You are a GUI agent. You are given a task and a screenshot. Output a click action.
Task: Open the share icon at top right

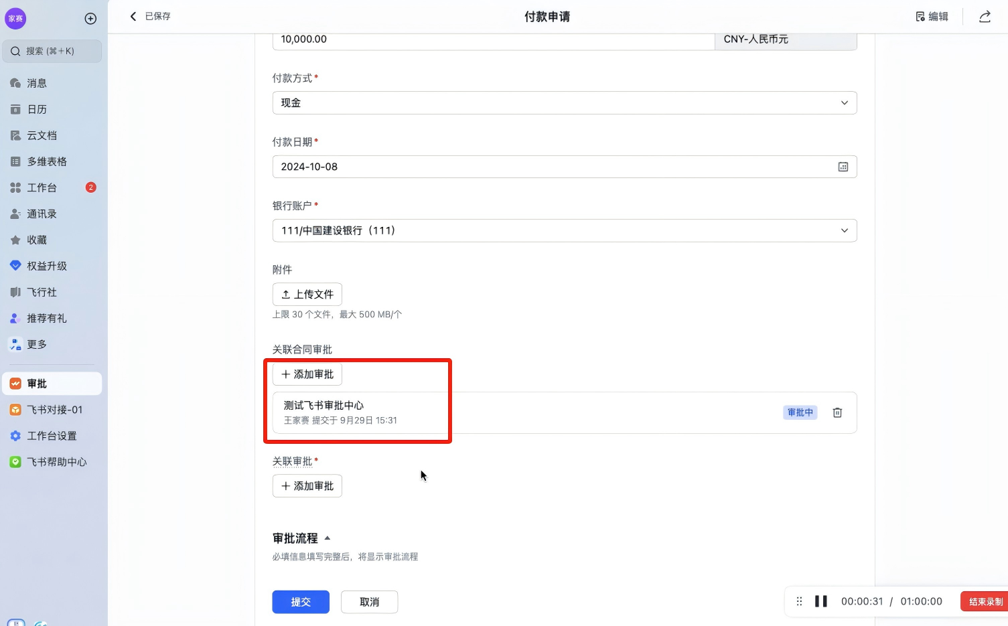pyautogui.click(x=985, y=17)
